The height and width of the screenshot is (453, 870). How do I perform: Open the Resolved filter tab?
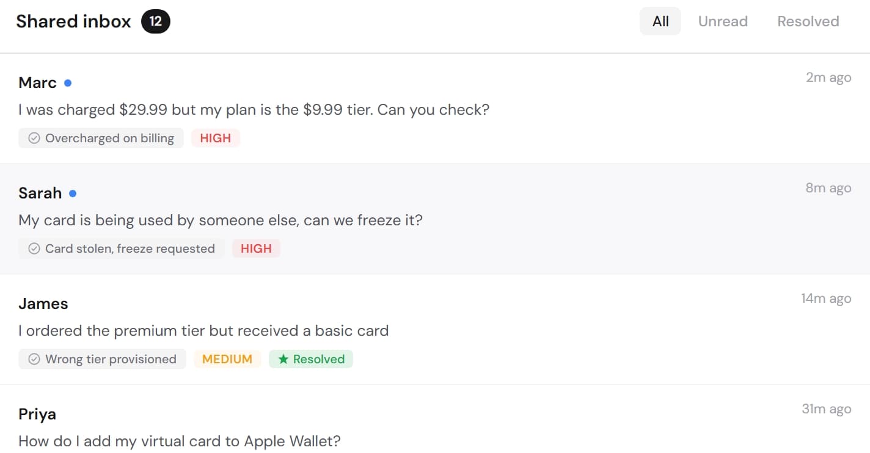coord(808,21)
